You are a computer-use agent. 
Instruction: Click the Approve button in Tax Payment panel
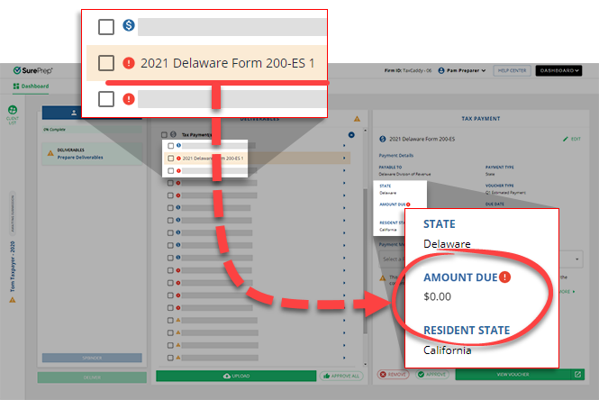pyautogui.click(x=432, y=375)
